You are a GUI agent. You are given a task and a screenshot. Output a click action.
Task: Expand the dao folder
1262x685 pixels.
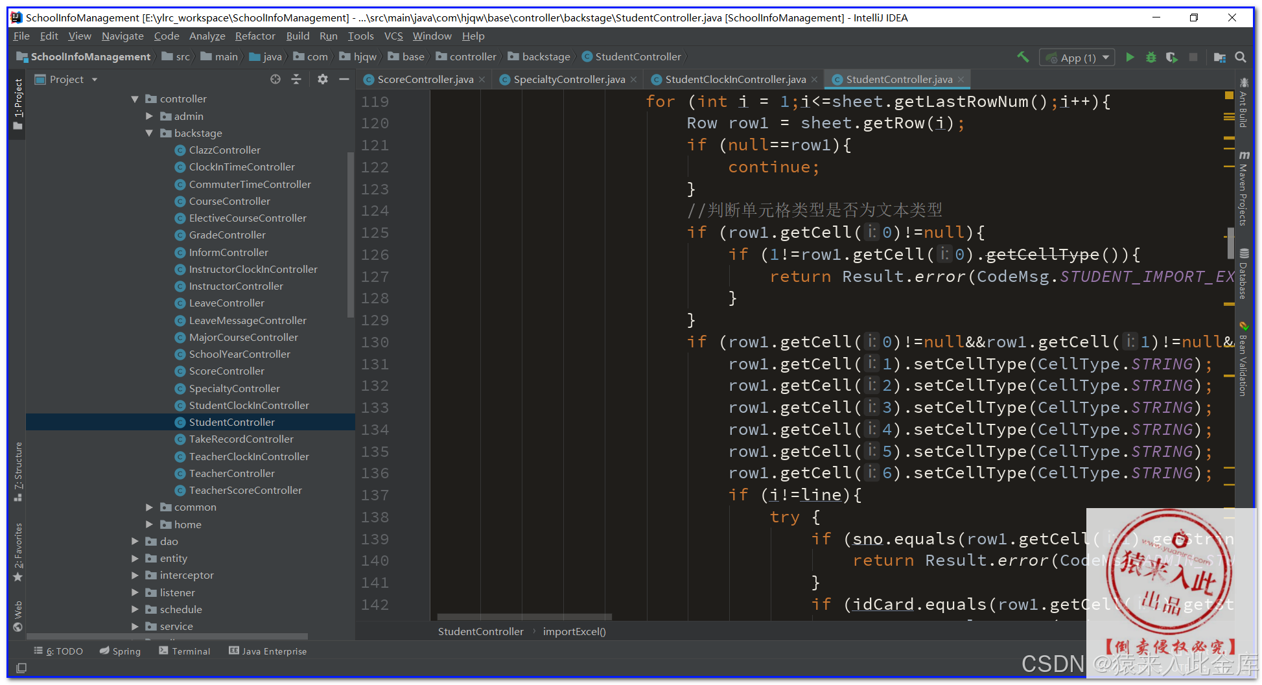pyautogui.click(x=135, y=541)
